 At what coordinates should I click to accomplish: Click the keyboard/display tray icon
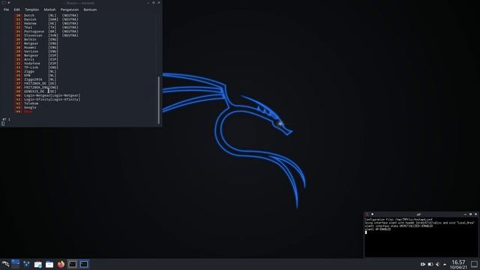[x=423, y=264]
